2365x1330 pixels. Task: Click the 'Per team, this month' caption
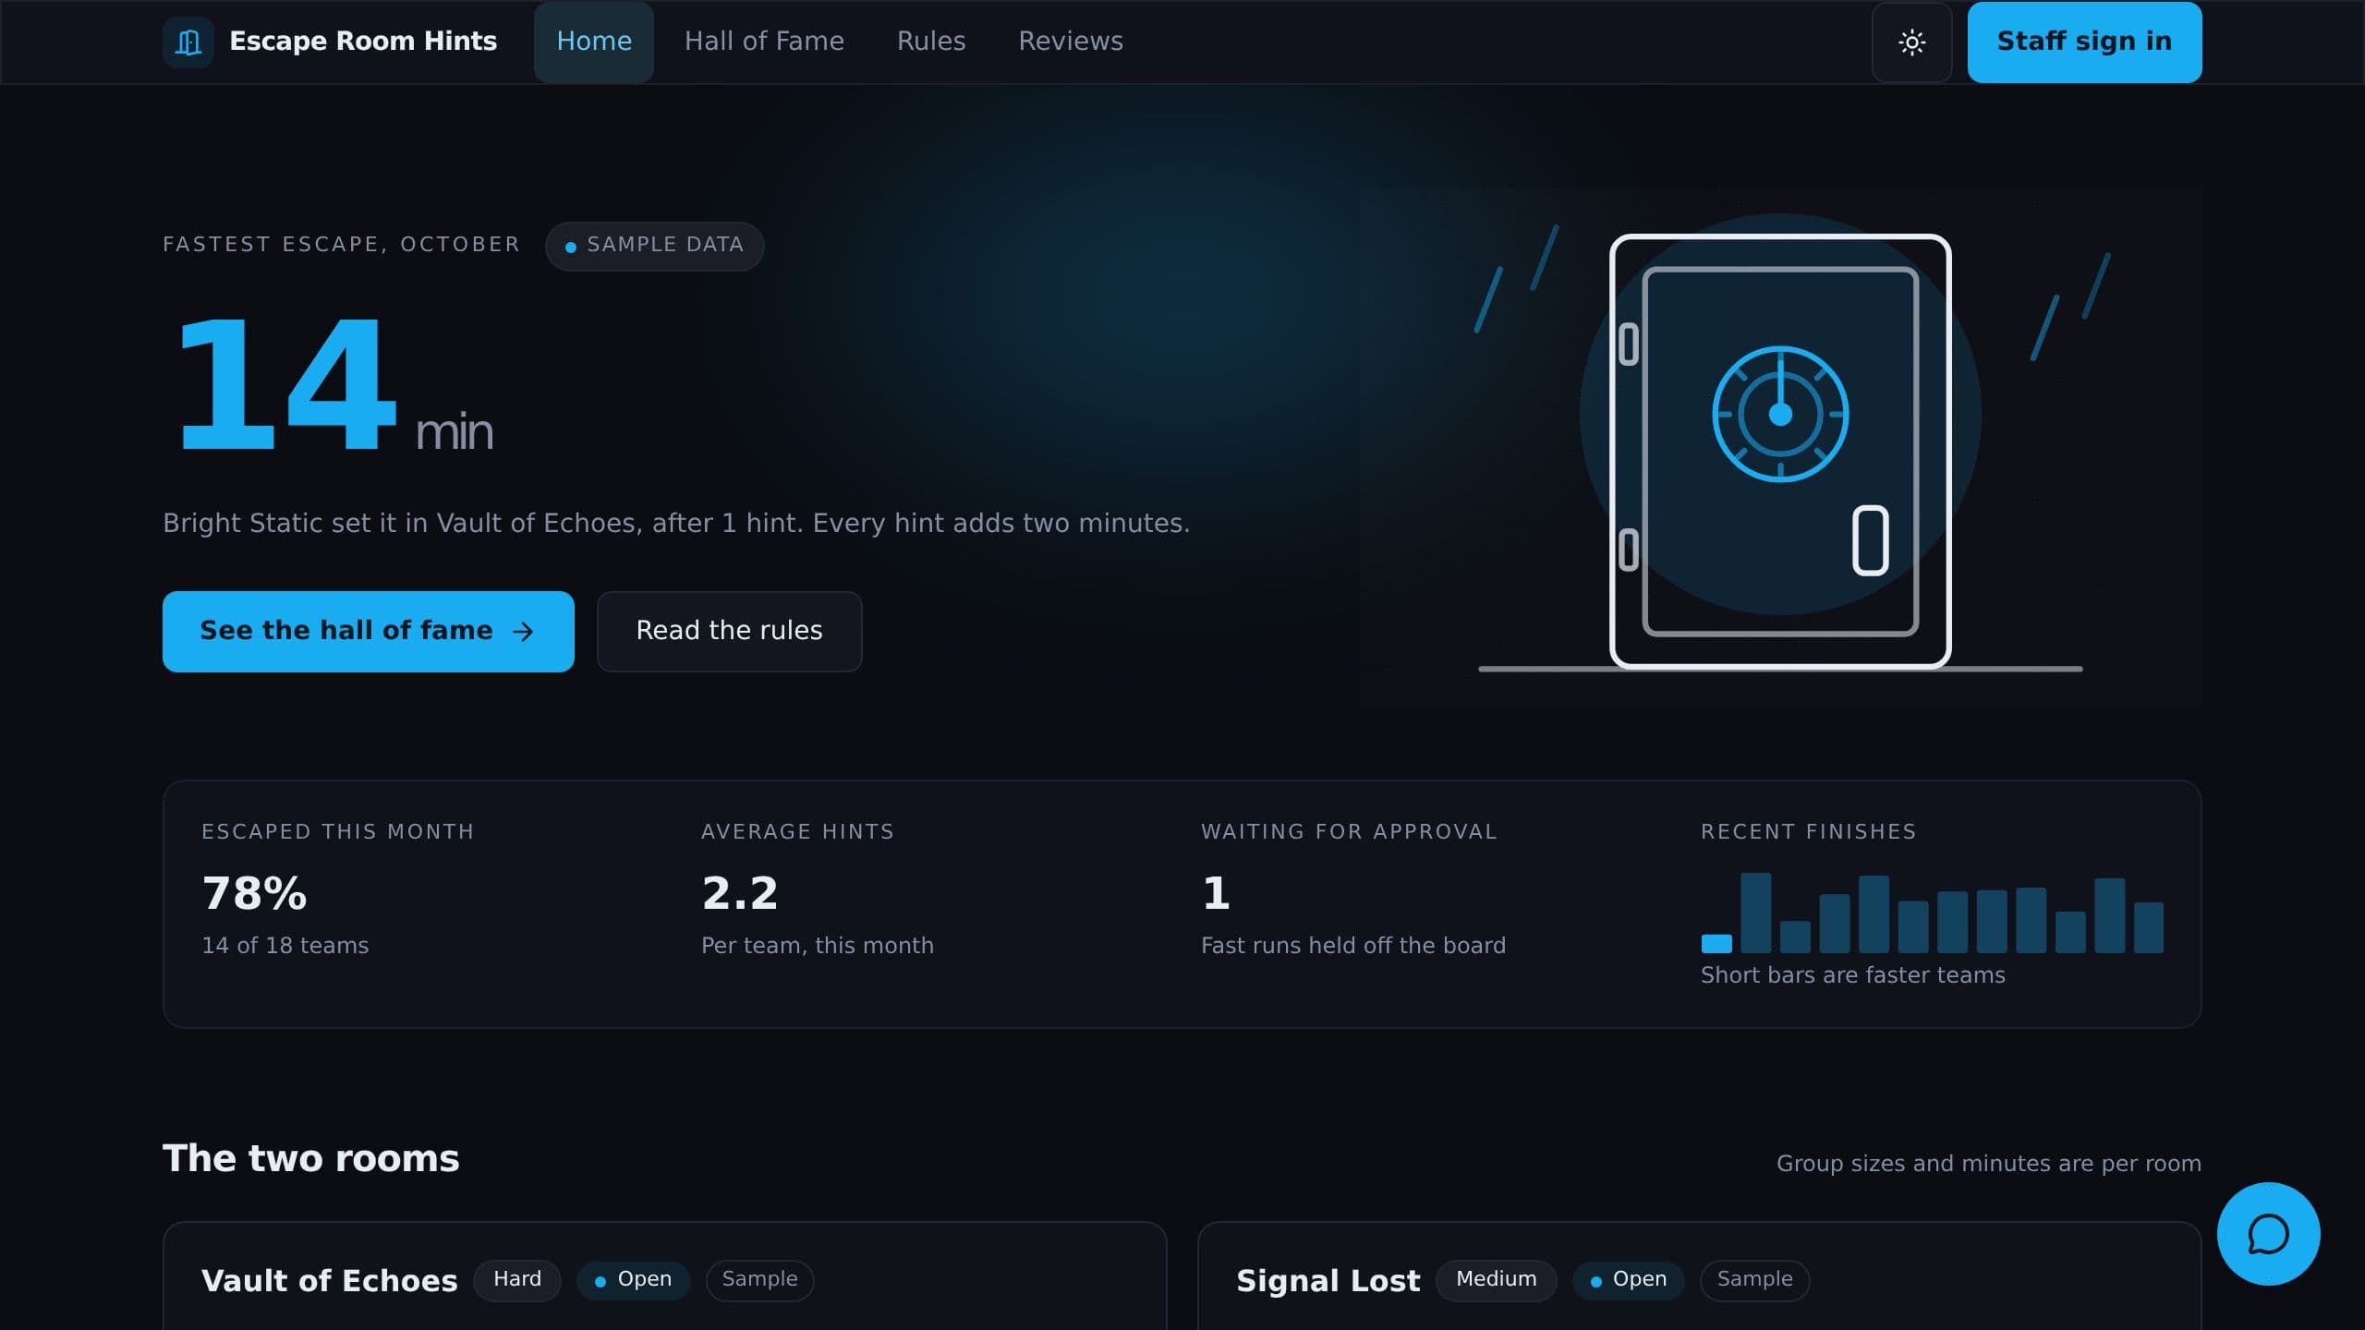pos(818,946)
